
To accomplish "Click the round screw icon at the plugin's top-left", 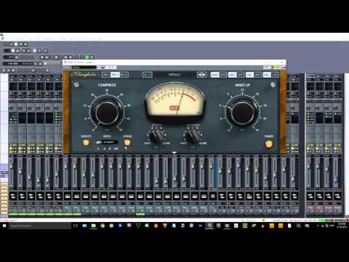I will (76, 84).
